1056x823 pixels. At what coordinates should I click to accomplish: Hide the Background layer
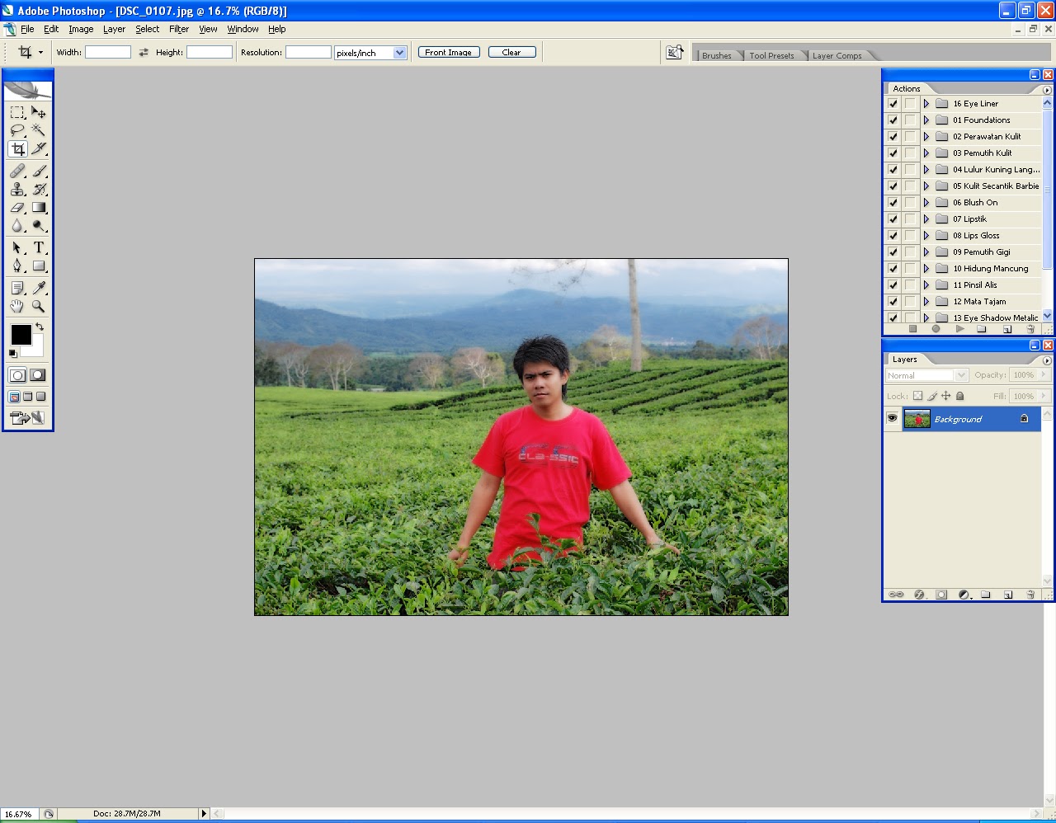[x=892, y=418]
